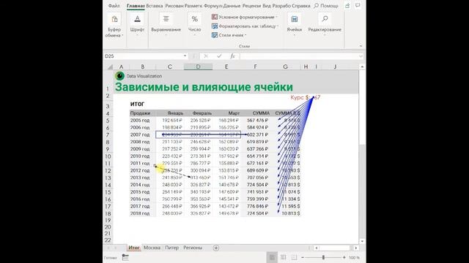Click horizontal scrollbar right arrow

(x=356, y=248)
